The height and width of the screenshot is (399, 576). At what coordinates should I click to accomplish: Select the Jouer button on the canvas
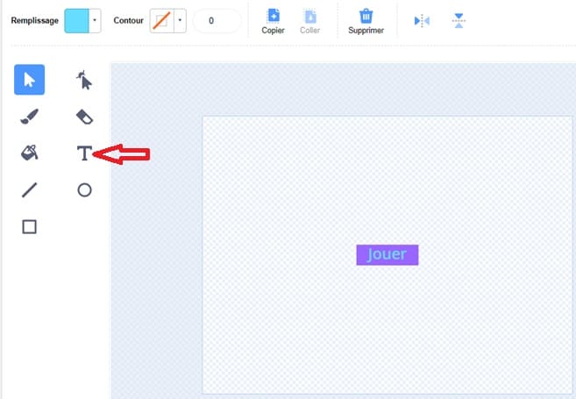click(388, 254)
